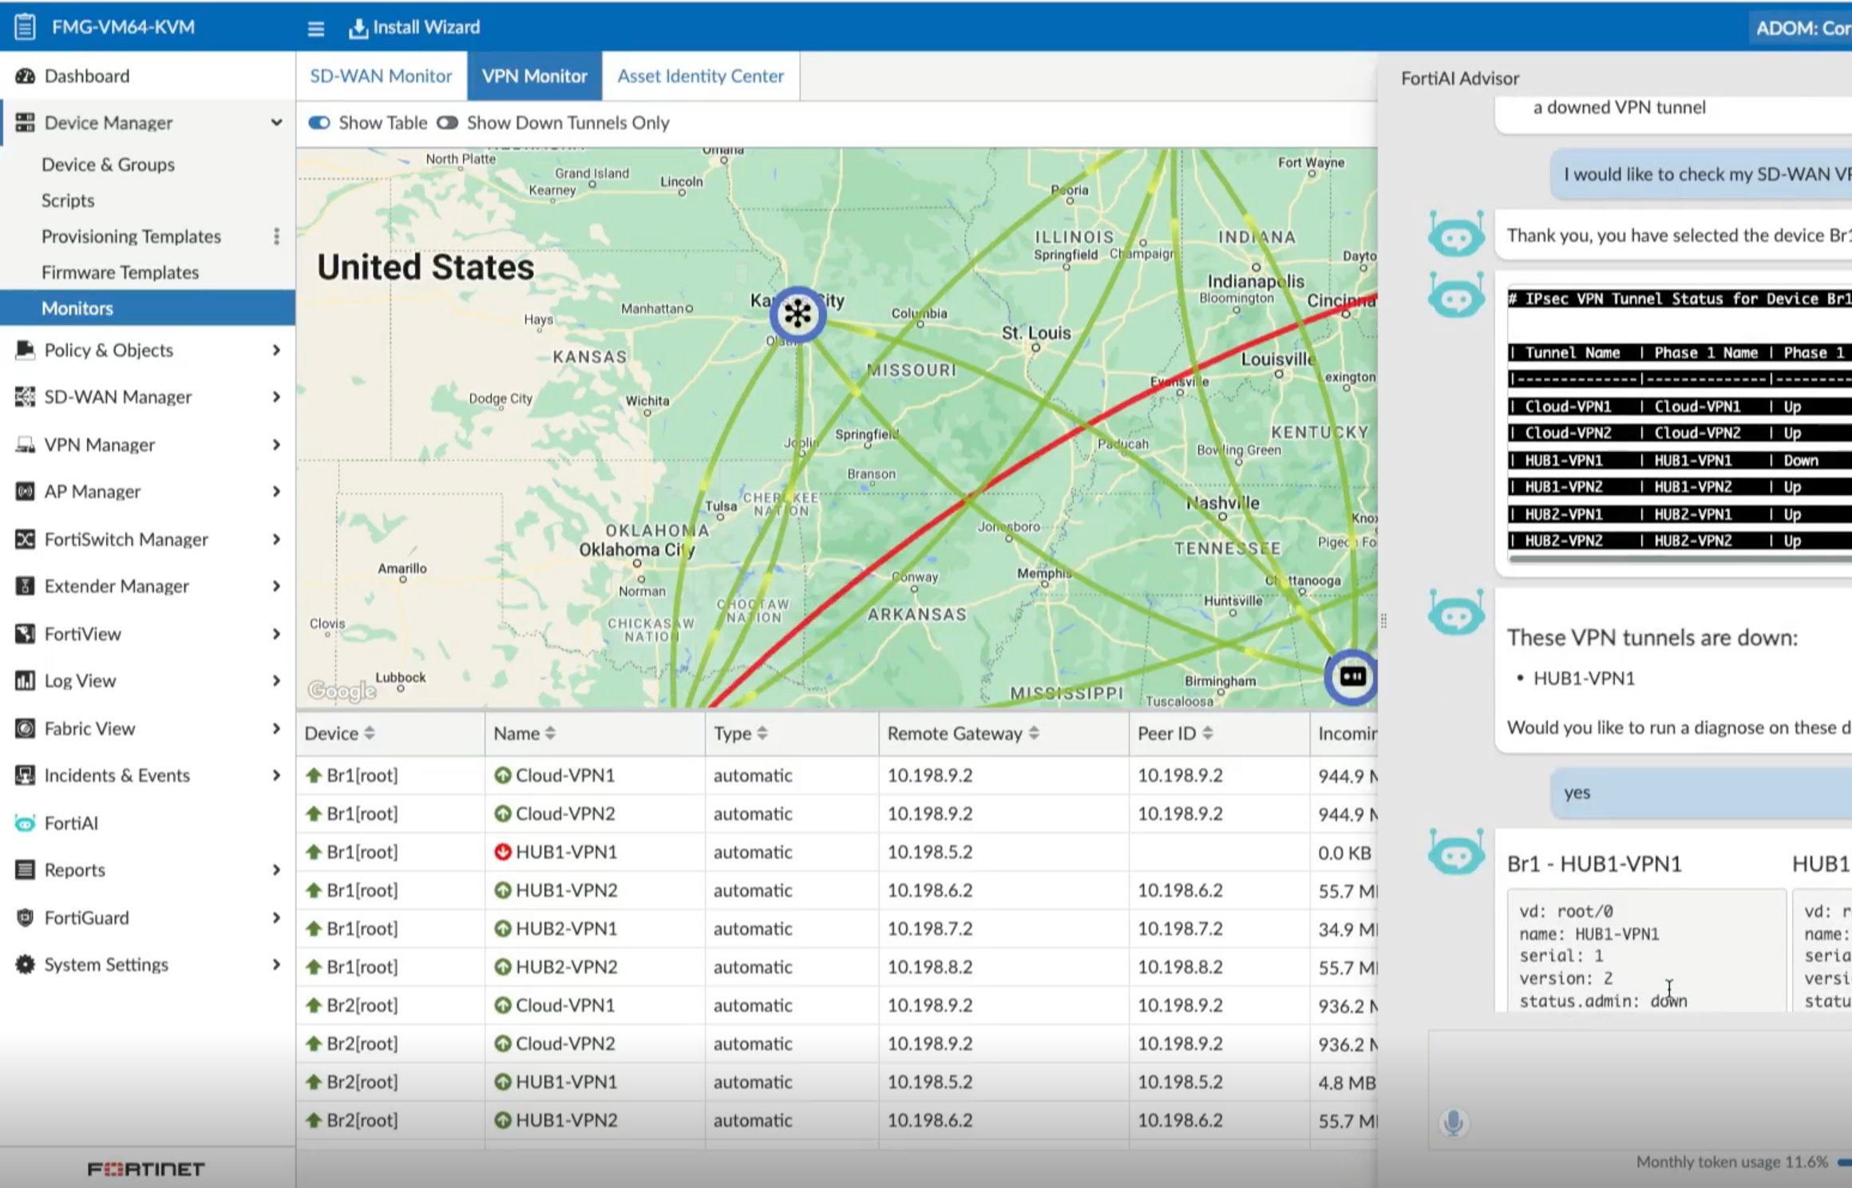Image resolution: width=1852 pixels, height=1188 pixels.
Task: Open the FortiAI sidebar item
Action: [70, 822]
